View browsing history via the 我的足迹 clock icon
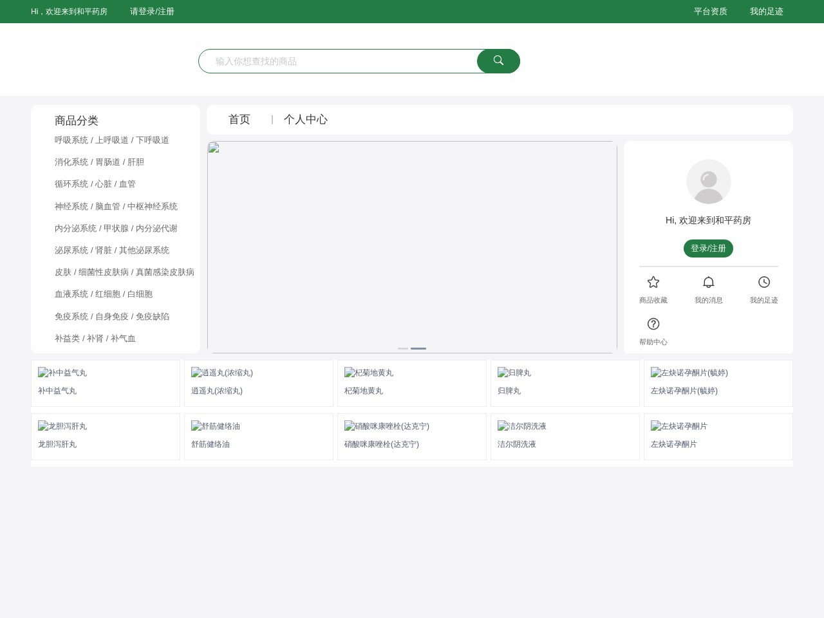The width and height of the screenshot is (824, 618). tap(764, 282)
